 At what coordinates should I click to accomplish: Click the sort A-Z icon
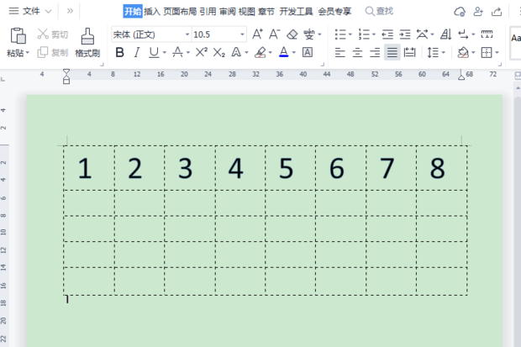[x=446, y=34]
